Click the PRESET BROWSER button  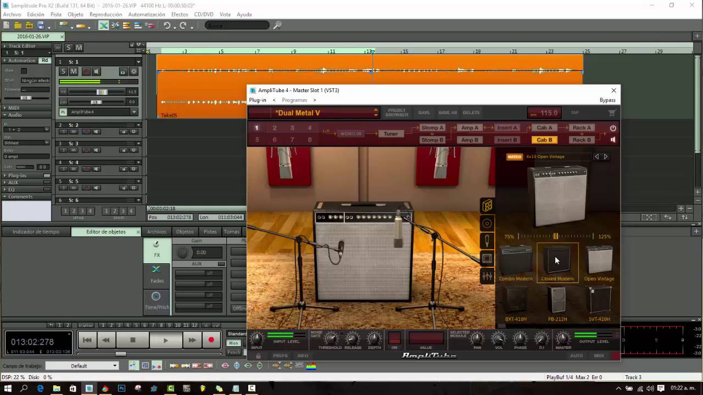pyautogui.click(x=397, y=112)
